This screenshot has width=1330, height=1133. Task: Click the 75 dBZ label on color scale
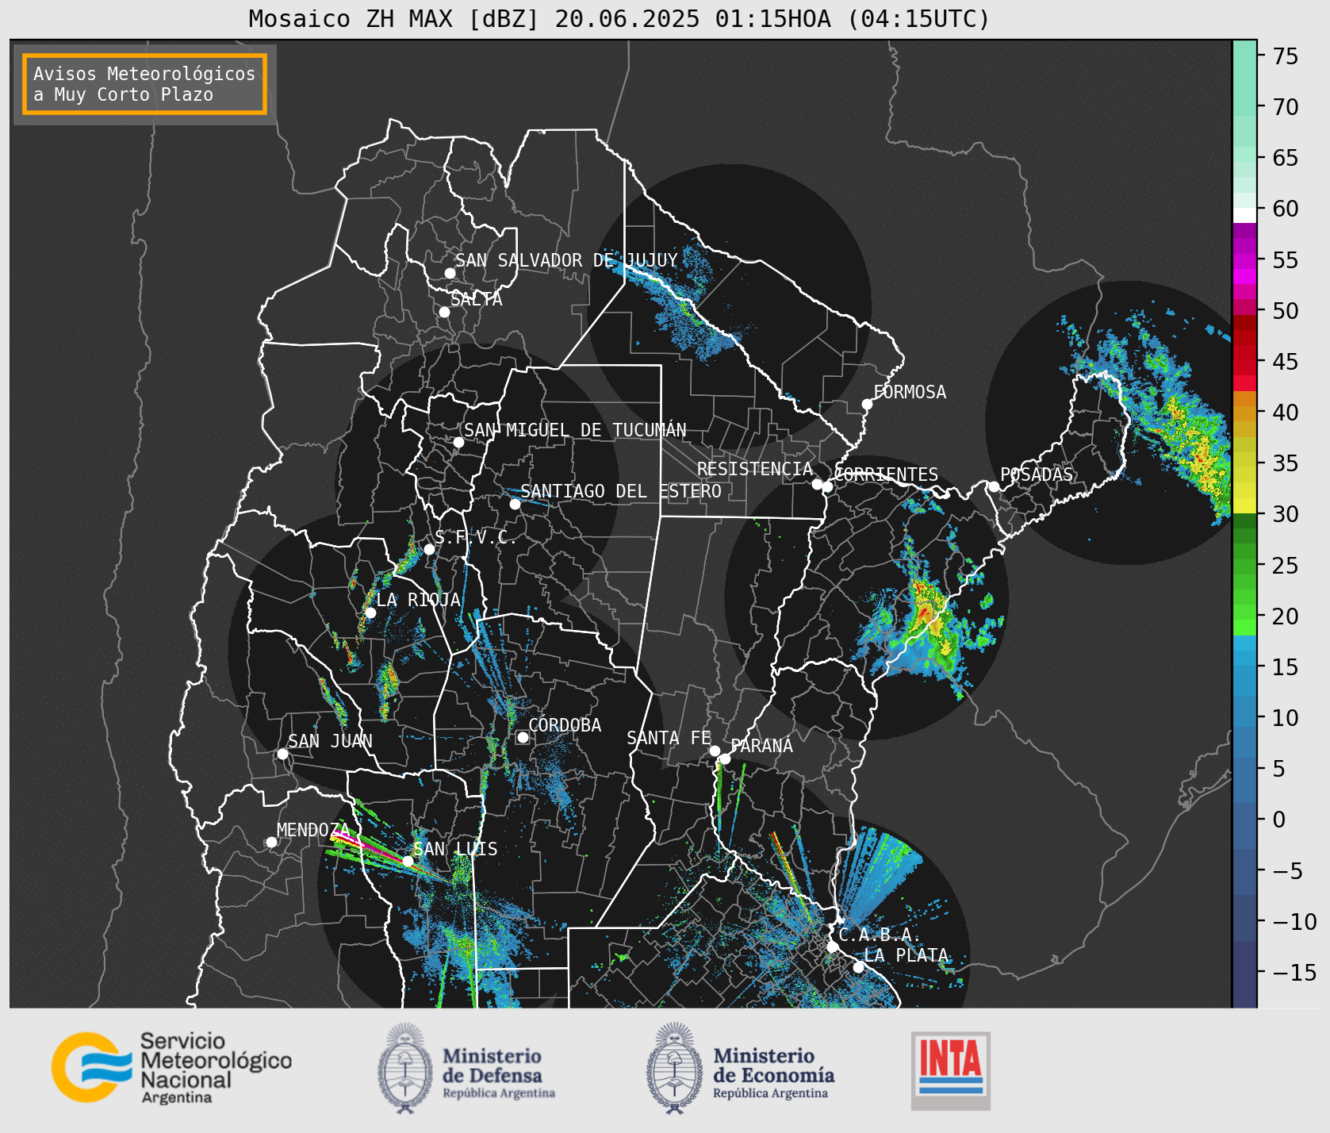click(1286, 56)
